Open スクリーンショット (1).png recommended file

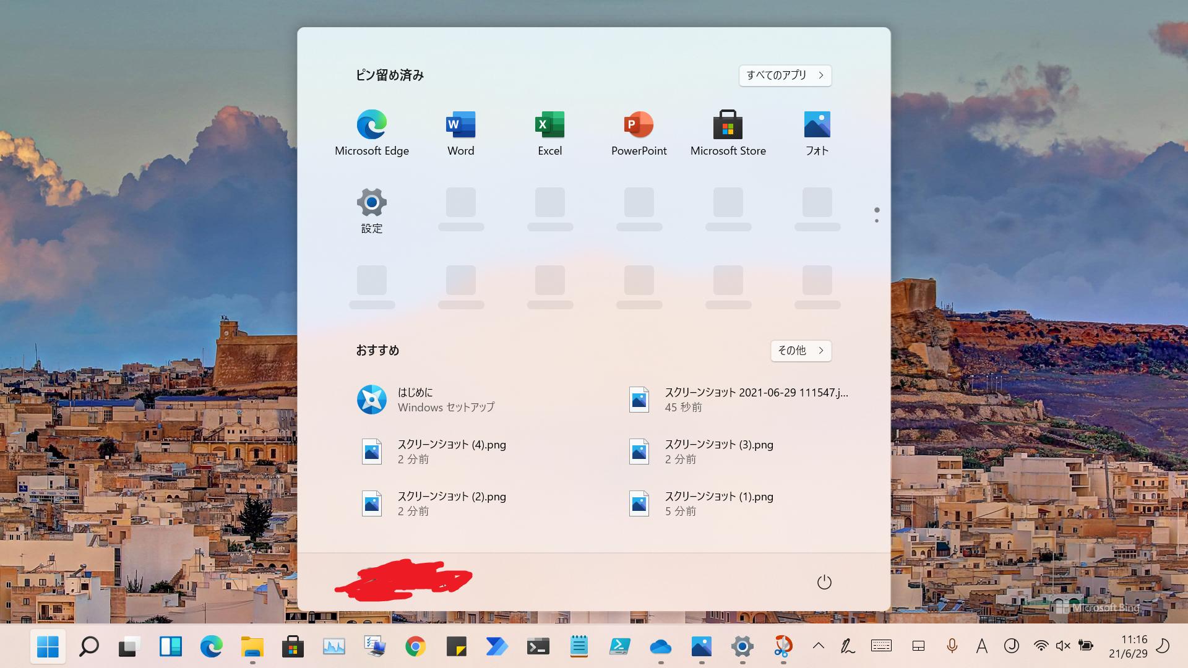point(700,503)
